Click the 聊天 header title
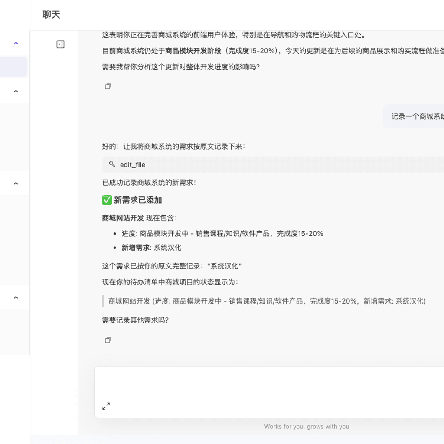444x444 pixels. (x=51, y=15)
